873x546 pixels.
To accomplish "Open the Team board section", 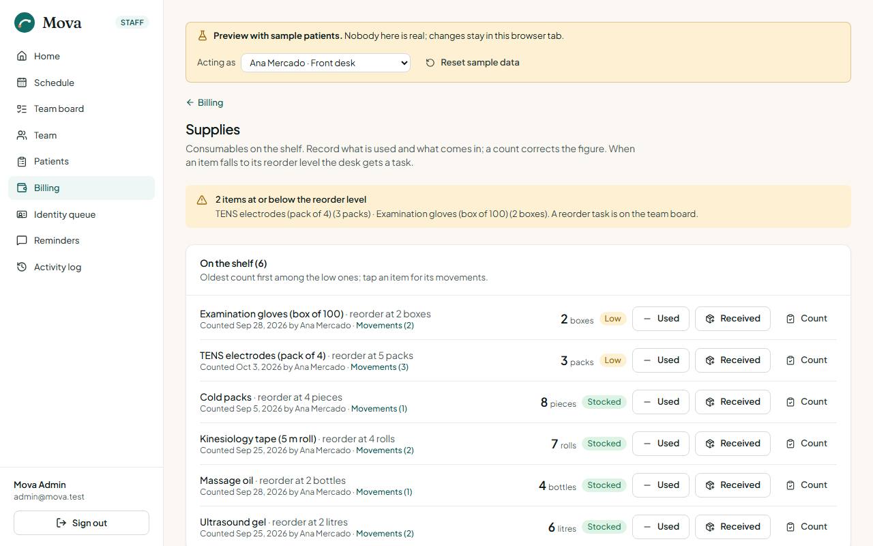I will [82, 109].
